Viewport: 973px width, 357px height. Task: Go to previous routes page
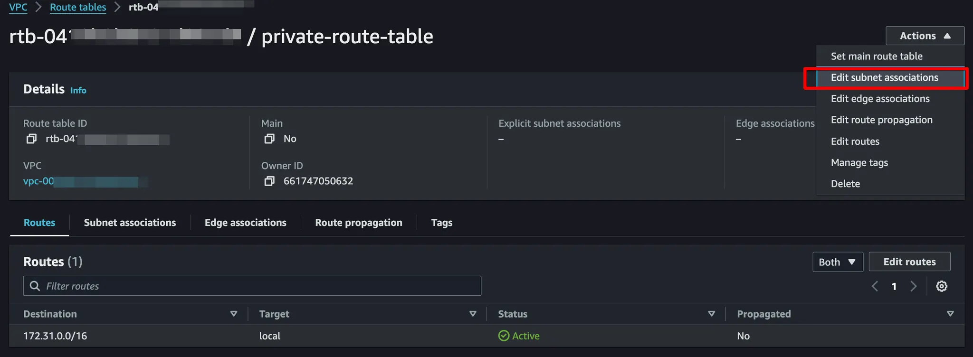[x=875, y=286]
